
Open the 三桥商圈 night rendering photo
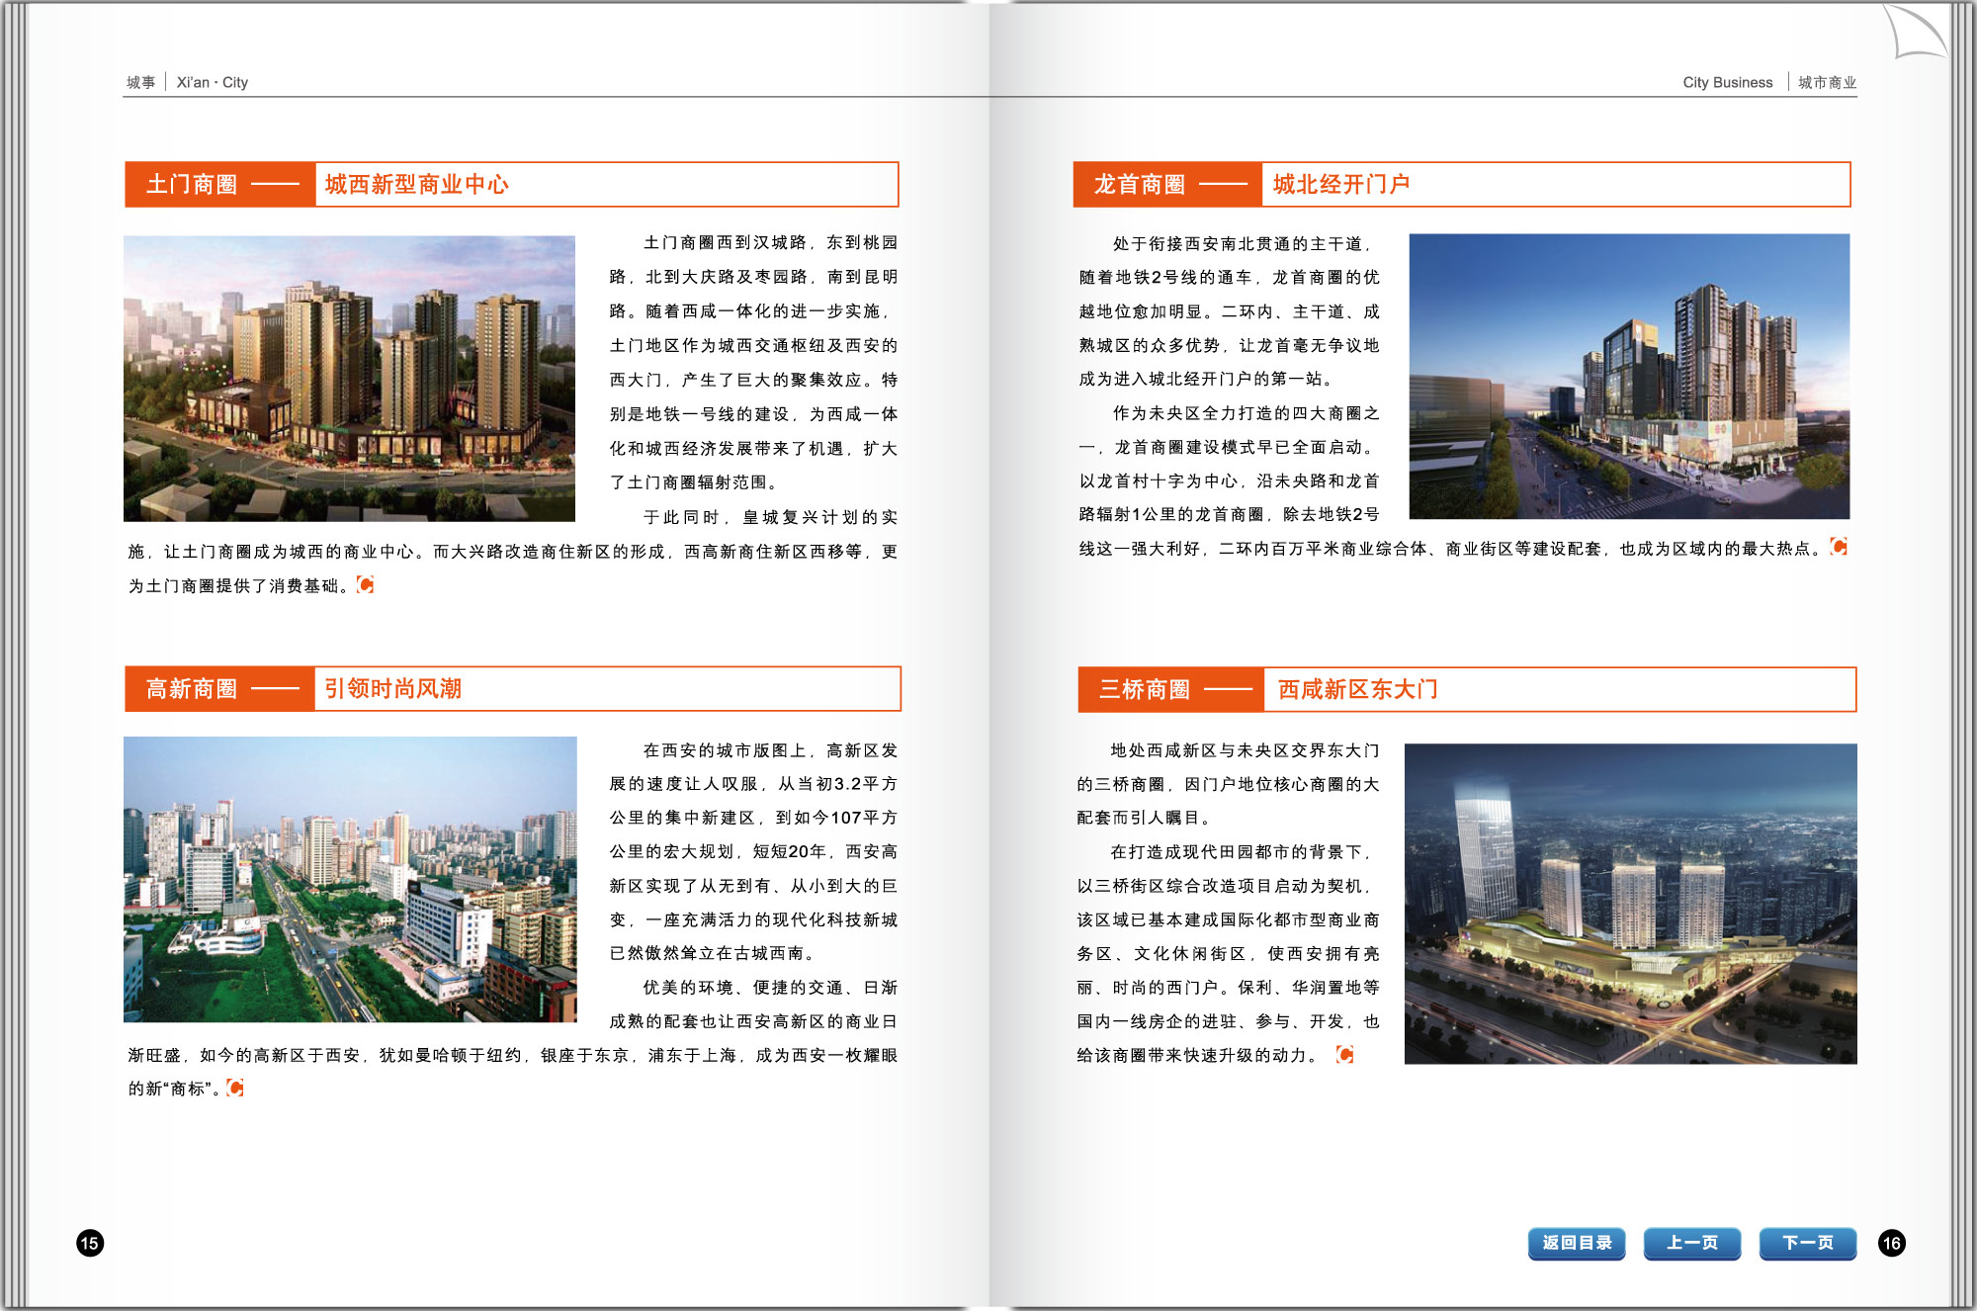point(1630,904)
